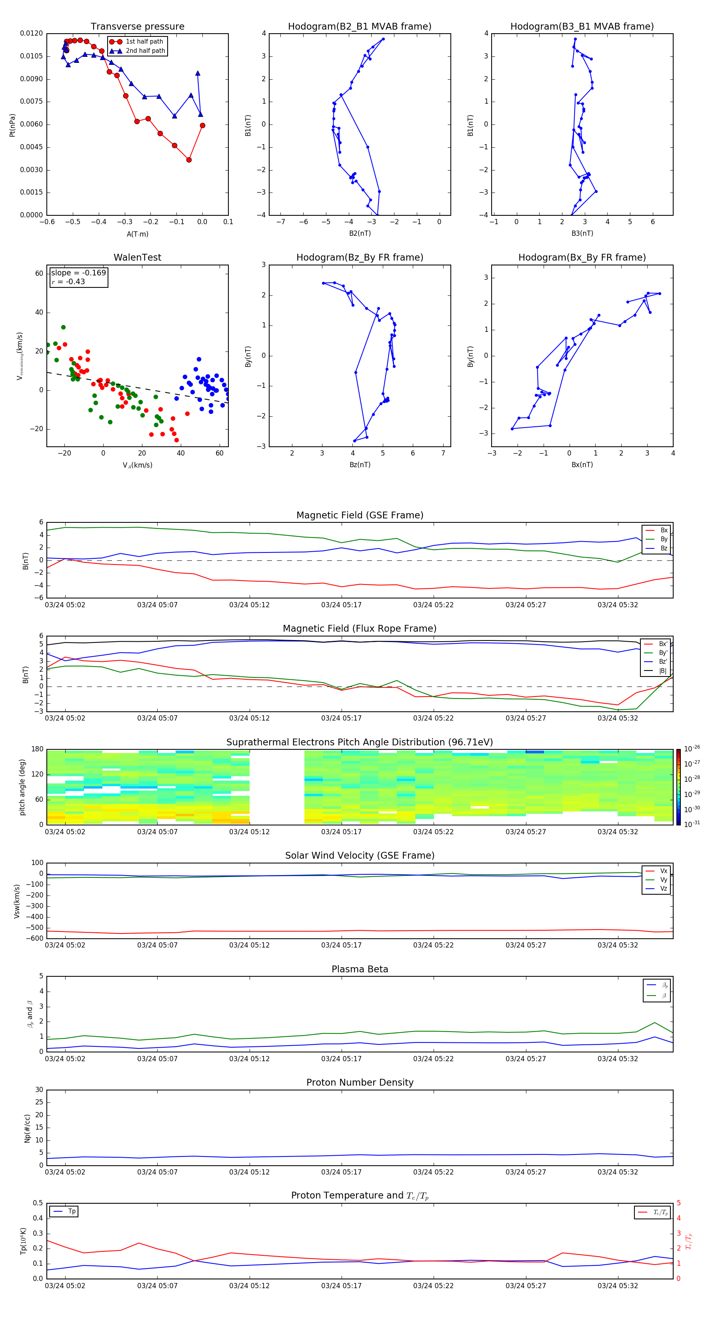Click the "Np(#/cc)" y-axis label

click(27, 1128)
